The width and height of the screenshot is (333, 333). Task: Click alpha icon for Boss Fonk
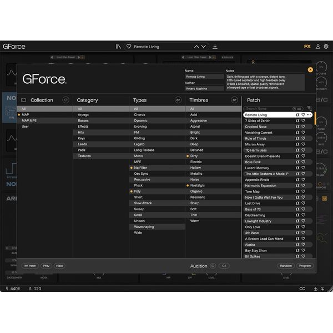pos(297,162)
